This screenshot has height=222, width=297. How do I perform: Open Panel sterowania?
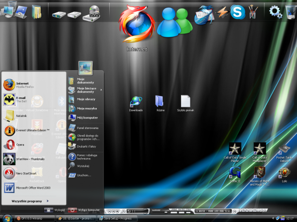[x=85, y=128]
